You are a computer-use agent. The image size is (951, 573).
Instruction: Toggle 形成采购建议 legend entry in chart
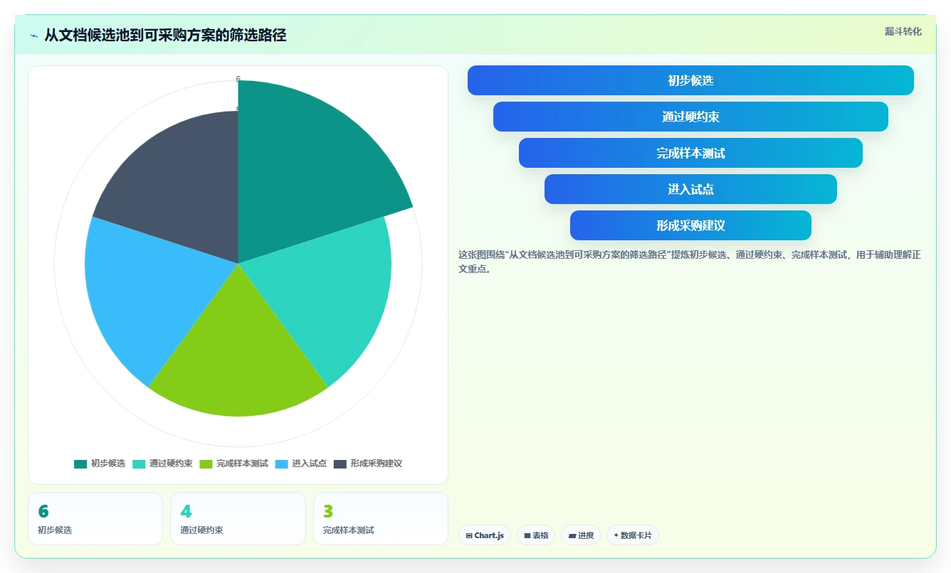368,464
